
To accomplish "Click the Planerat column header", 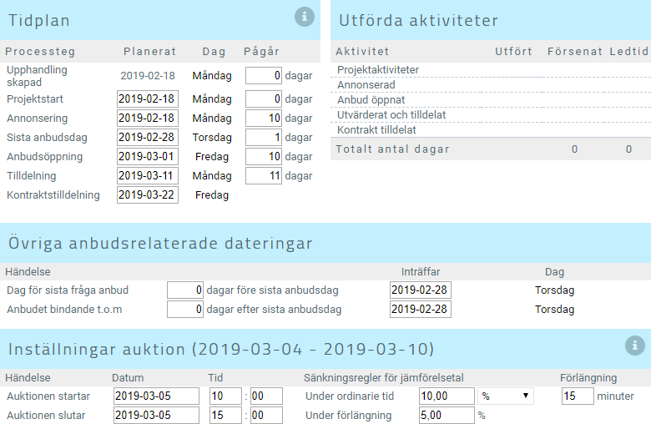I will [x=150, y=52].
